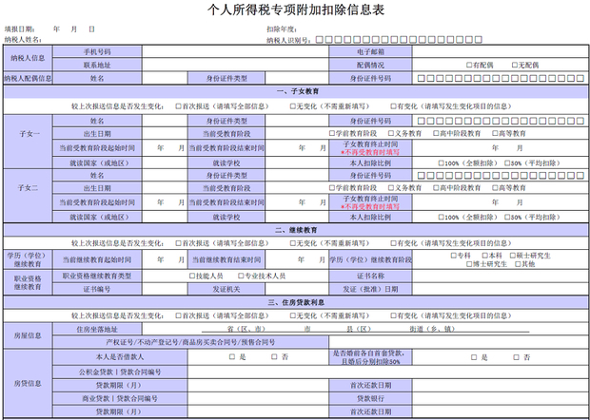Tick 有变化 in the 继续教育 section

(x=394, y=243)
